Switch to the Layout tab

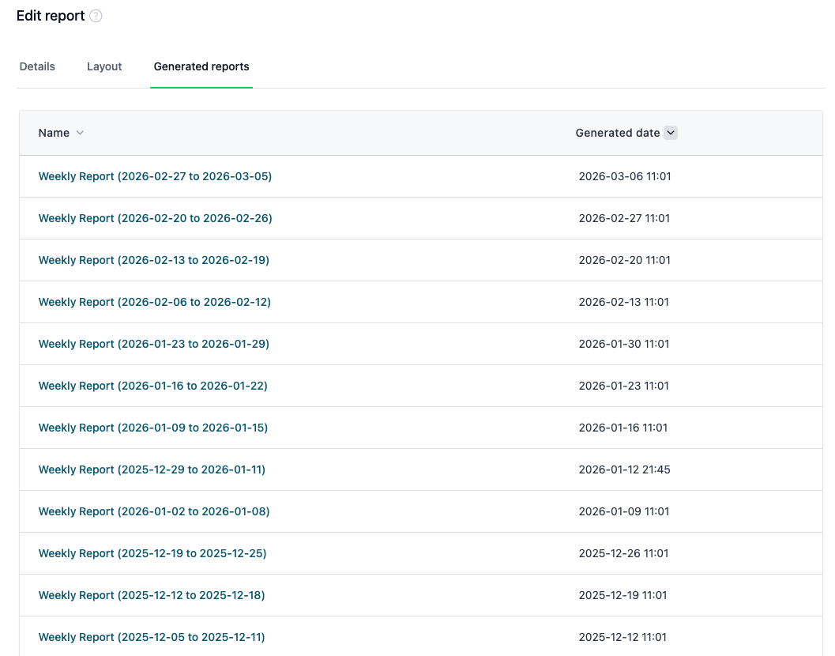pos(103,66)
